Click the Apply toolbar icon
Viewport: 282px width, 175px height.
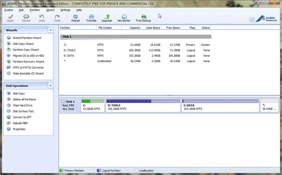tap(10, 18)
